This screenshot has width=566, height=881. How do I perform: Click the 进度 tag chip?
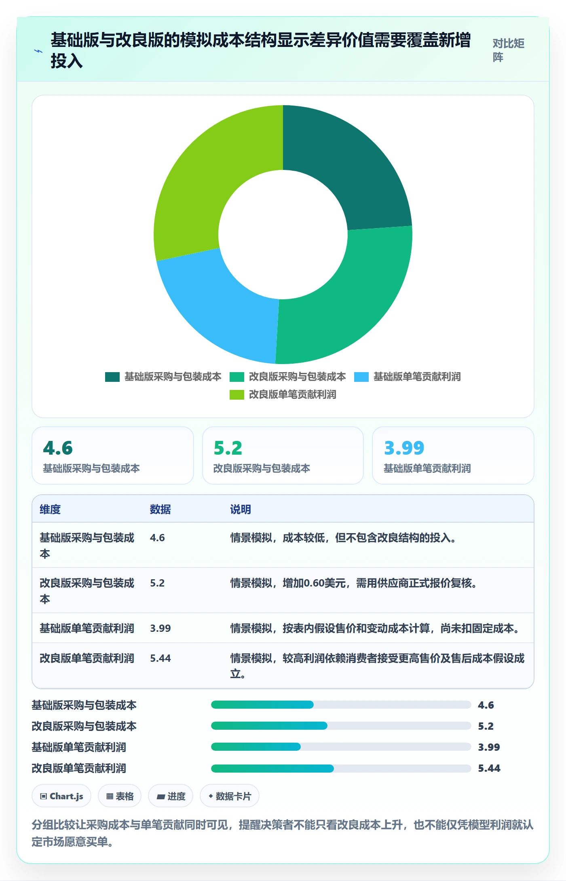171,796
